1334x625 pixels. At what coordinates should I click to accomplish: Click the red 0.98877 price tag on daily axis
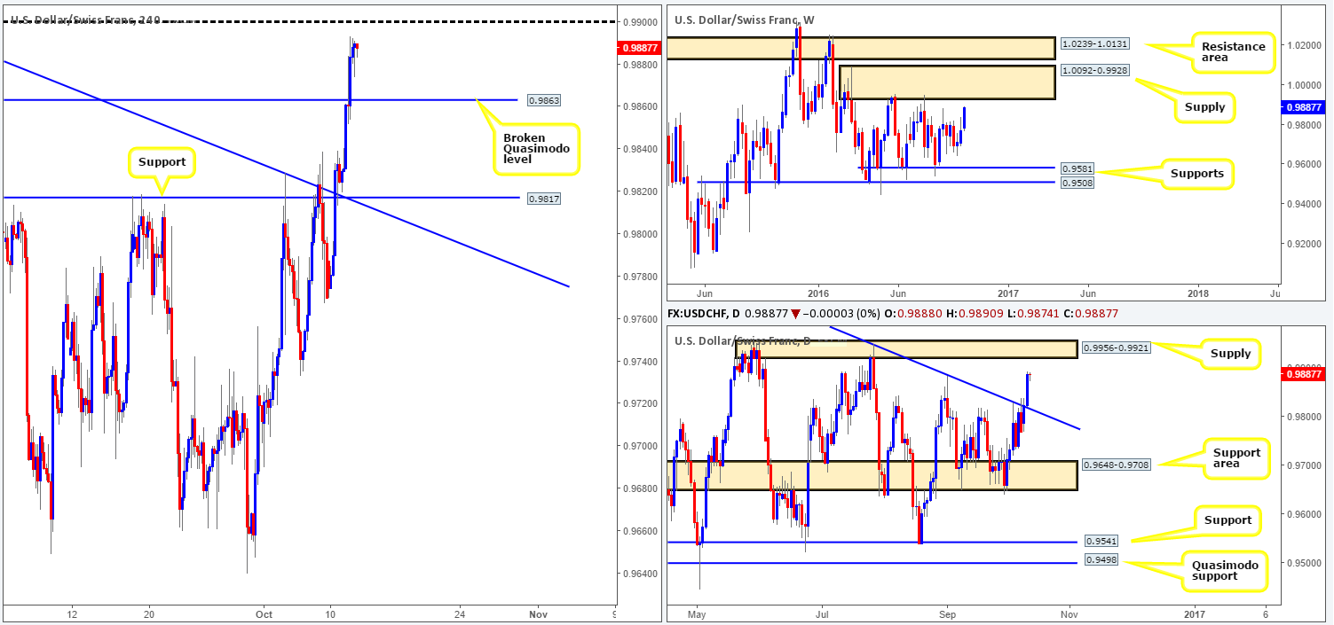1303,375
